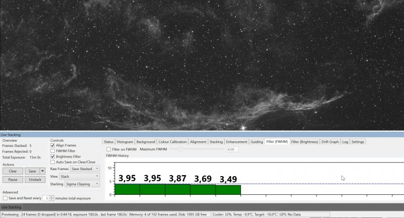Screen dimensions: 404x218
Task: Open the Histogram tab
Action: point(125,142)
